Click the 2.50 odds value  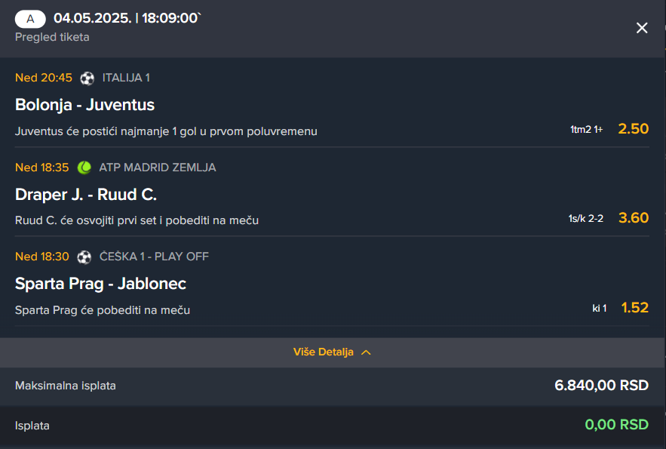634,129
